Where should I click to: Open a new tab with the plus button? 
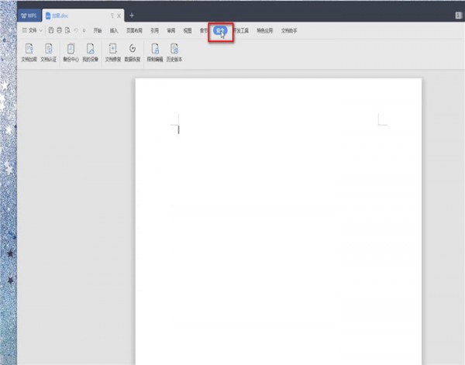[x=132, y=15]
